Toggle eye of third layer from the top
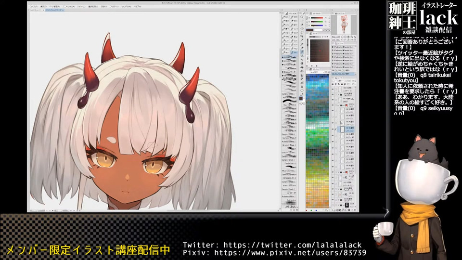 (x=333, y=100)
